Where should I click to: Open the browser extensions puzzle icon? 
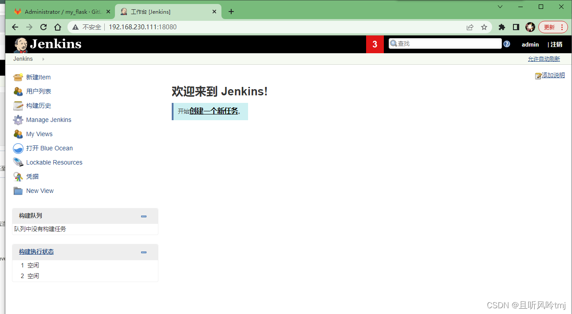tap(502, 27)
